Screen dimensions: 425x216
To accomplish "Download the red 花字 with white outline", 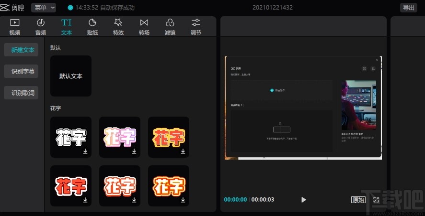I will coord(85,200).
